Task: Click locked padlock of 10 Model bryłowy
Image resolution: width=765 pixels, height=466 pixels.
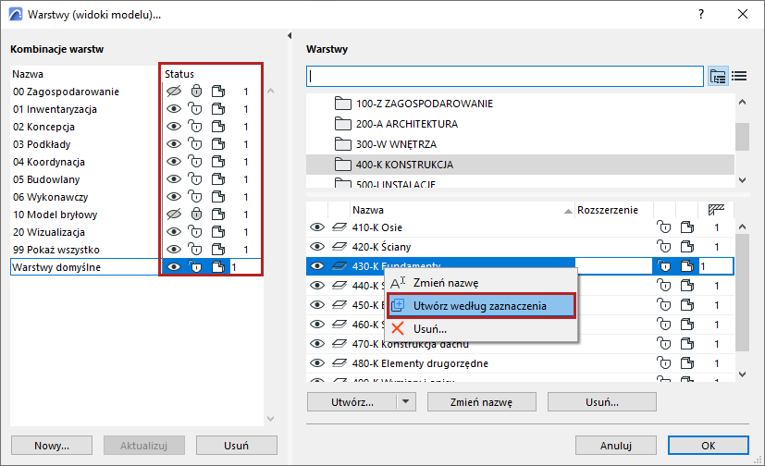Action: click(x=195, y=215)
